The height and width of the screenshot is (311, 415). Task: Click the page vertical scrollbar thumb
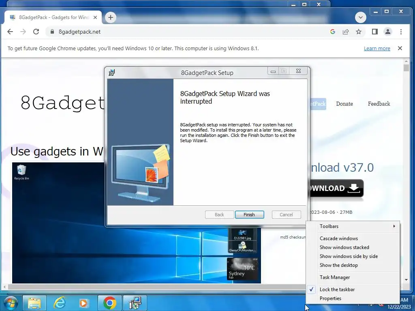tap(406, 68)
